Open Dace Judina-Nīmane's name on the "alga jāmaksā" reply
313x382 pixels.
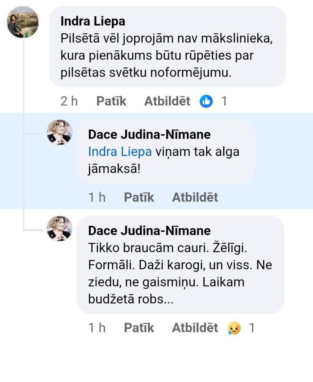(149, 134)
